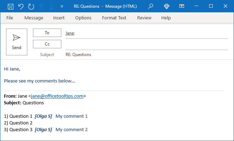The image size is (234, 141).
Task: Click the 'From:' quoted header label
Action: click(10, 96)
